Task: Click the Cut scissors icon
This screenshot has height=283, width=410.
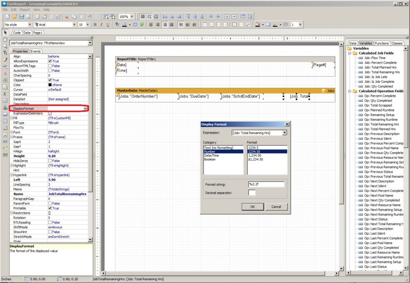Action: pyautogui.click(x=67, y=16)
